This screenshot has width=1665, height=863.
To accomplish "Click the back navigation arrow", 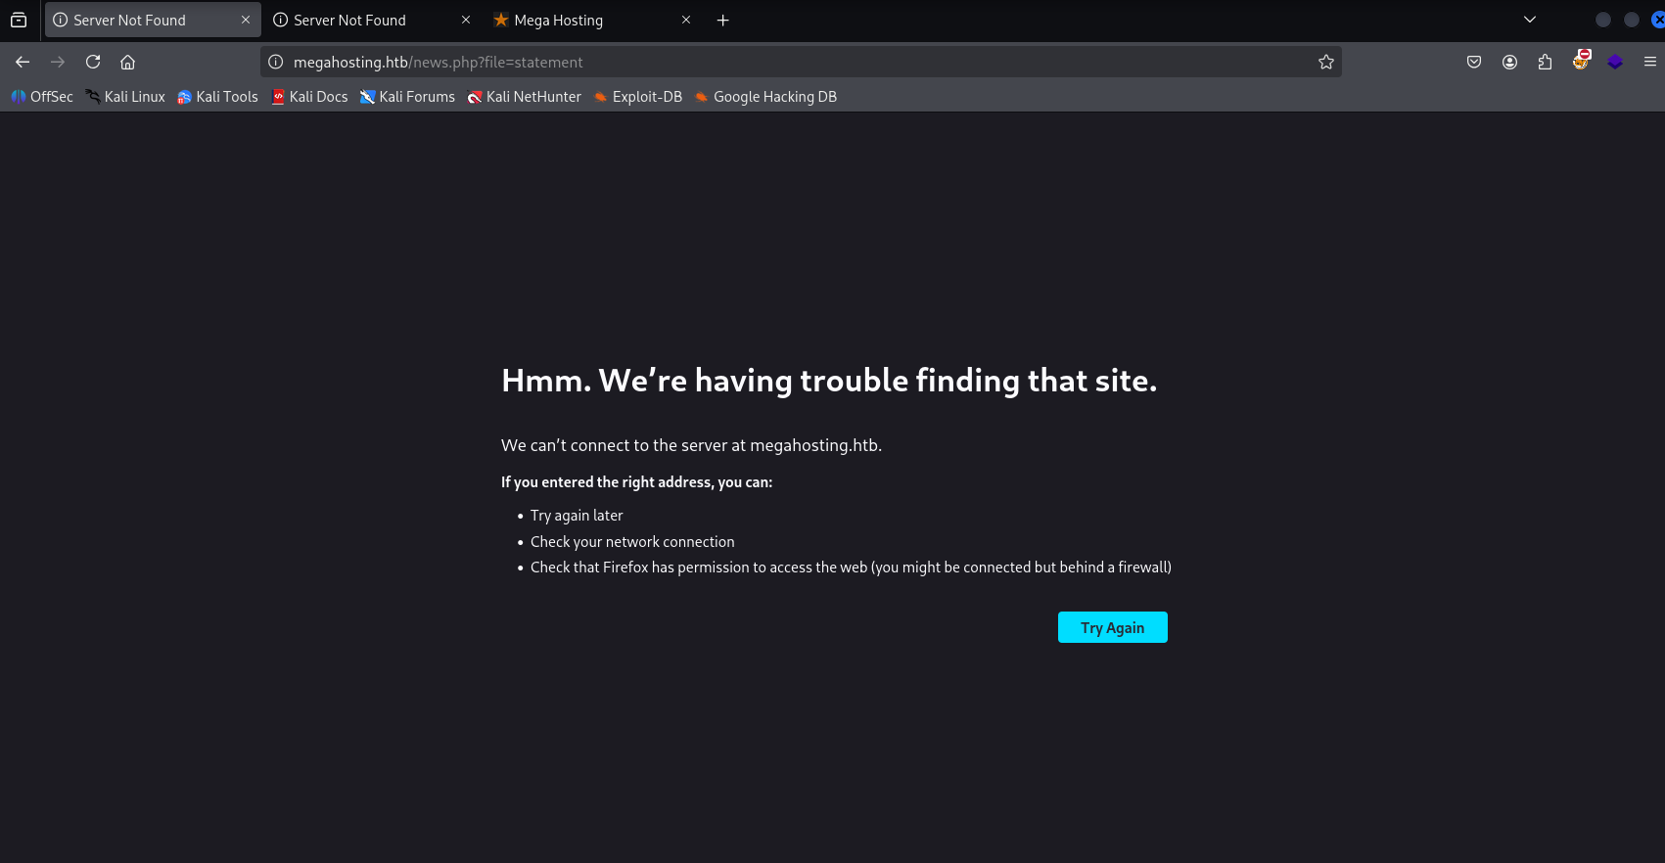I will coord(23,62).
